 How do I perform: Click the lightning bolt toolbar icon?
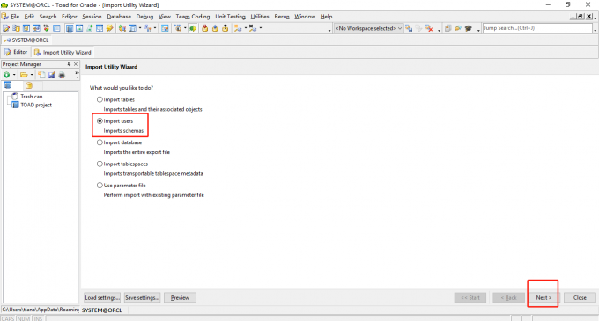pos(109,28)
